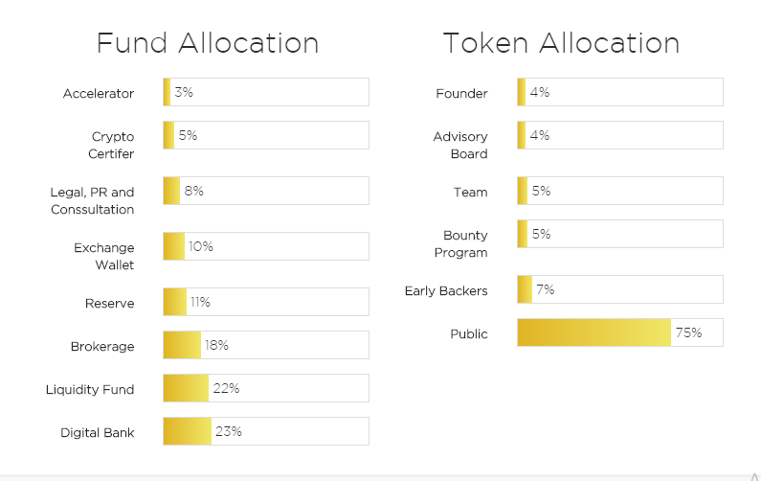Select the Brokerage 18% bar
Image resolution: width=761 pixels, height=481 pixels.
[x=265, y=345]
